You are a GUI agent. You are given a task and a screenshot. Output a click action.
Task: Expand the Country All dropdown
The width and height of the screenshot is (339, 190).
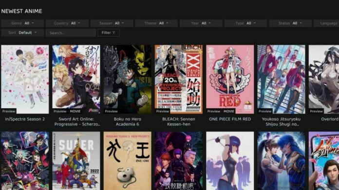(67, 23)
